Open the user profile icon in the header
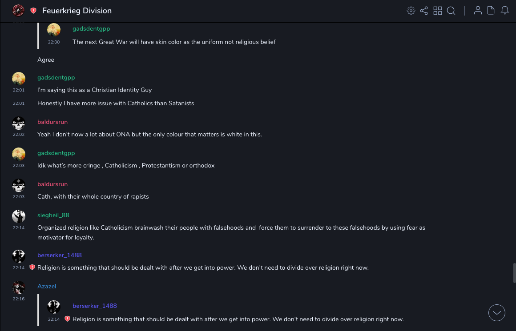The image size is (516, 331). point(478,11)
